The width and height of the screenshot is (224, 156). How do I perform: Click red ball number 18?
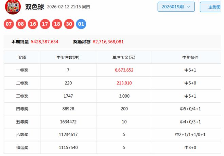click(x=57, y=24)
